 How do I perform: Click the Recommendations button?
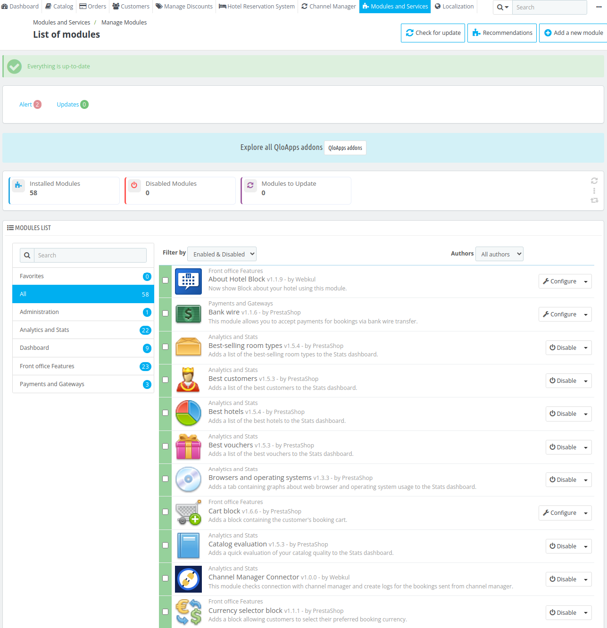coord(502,33)
